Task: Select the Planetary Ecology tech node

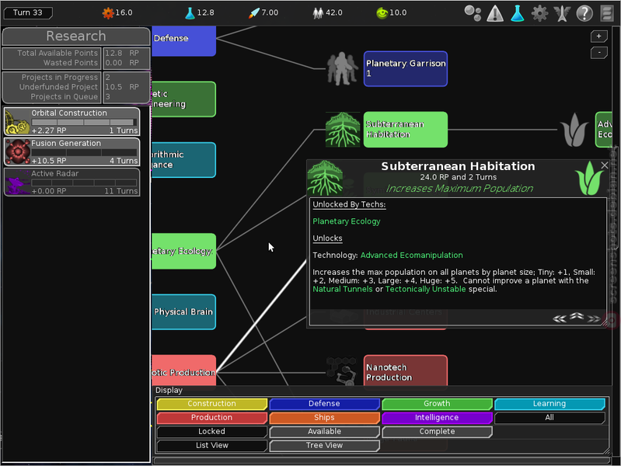Action: point(183,252)
